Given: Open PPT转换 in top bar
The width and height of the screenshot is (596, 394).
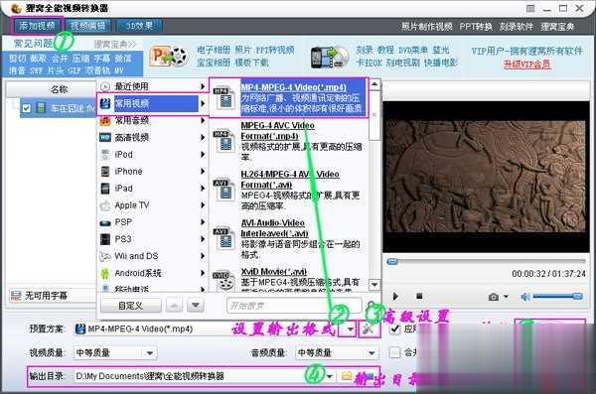Looking at the screenshot, I should click(x=476, y=27).
